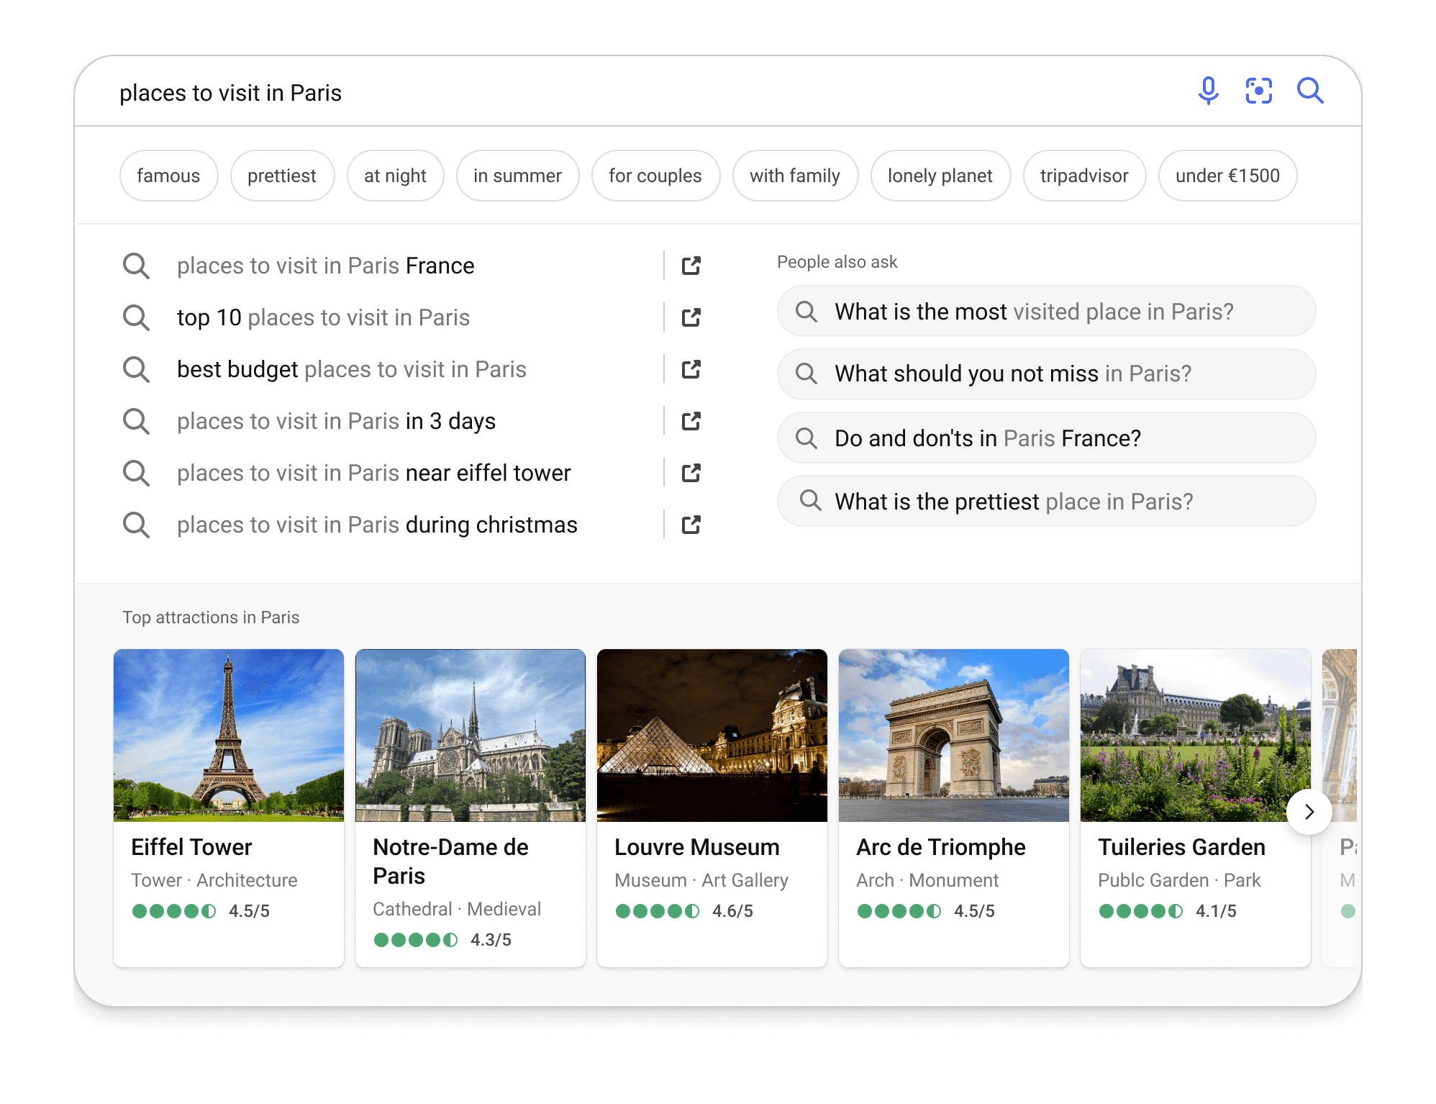Open 'places to visit in Paris France' in new tab
This screenshot has height=1104, width=1436.
pyautogui.click(x=691, y=266)
